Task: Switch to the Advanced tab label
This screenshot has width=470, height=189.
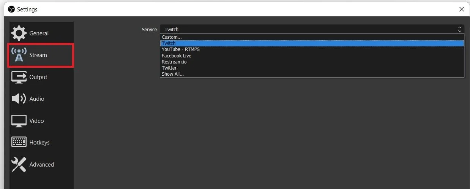Action: [42, 165]
